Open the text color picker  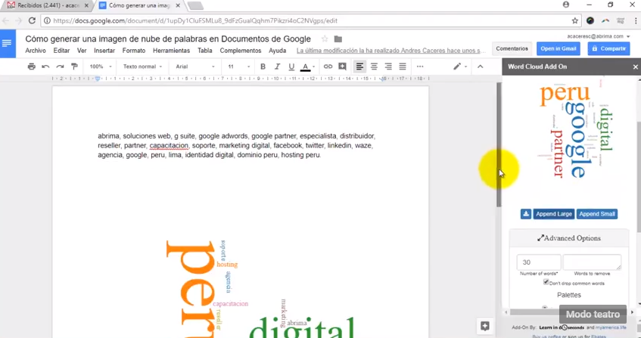pos(307,67)
